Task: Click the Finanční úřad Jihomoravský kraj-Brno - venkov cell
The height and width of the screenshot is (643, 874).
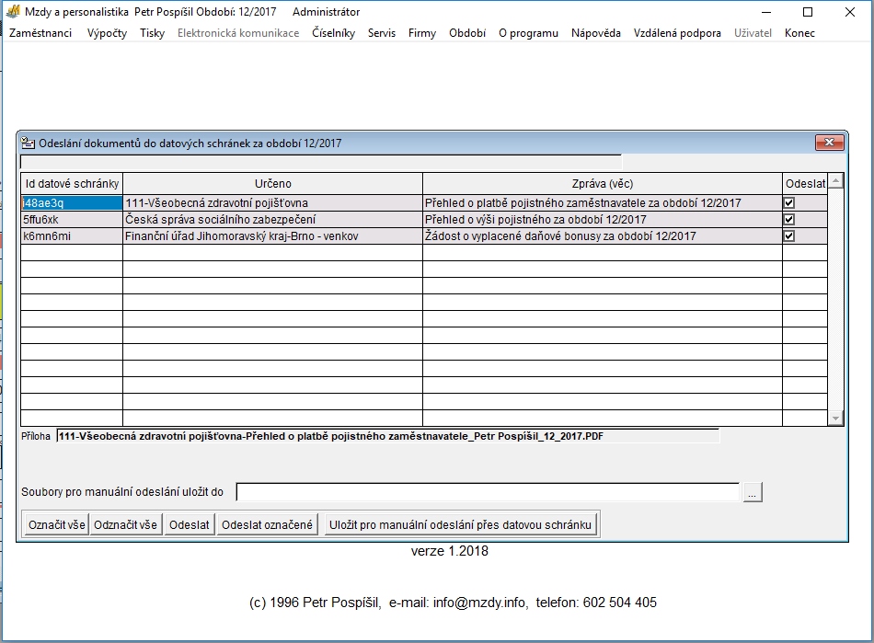Action: [272, 236]
